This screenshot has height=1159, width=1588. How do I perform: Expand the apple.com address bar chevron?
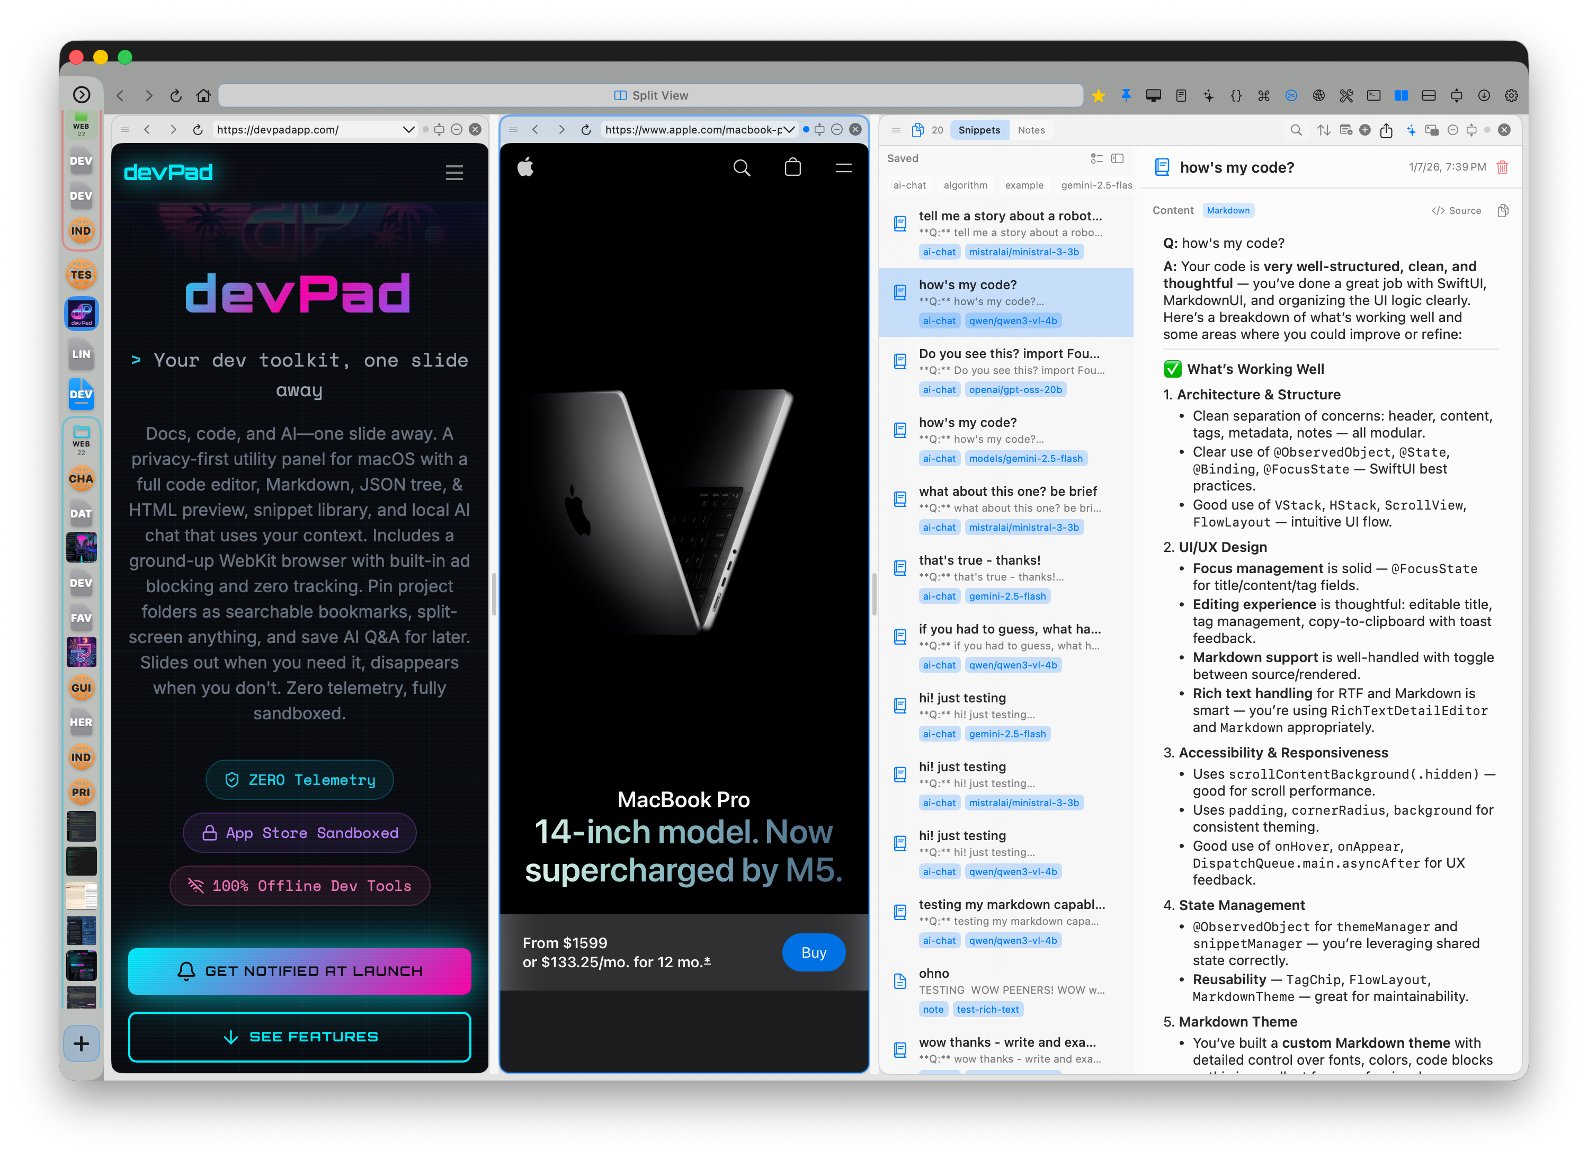pos(790,129)
